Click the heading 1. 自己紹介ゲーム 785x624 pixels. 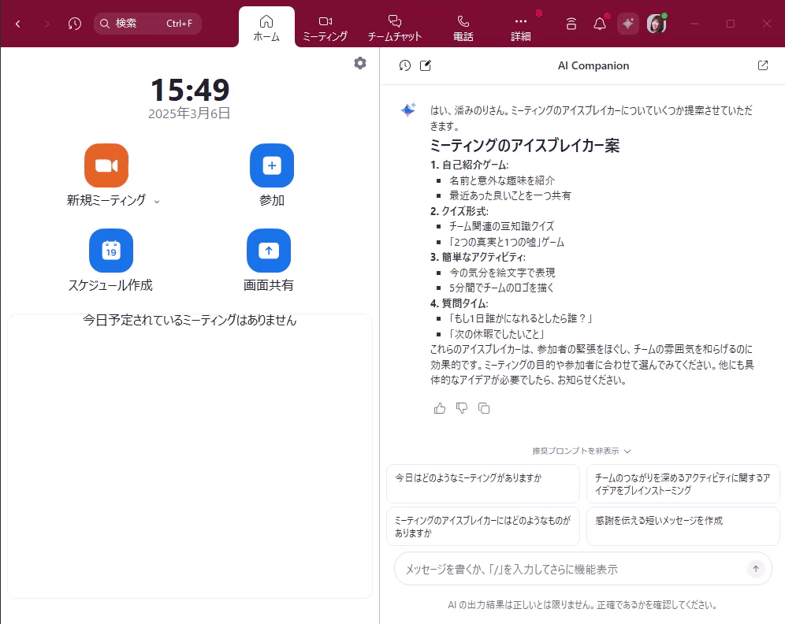pyautogui.click(x=469, y=165)
